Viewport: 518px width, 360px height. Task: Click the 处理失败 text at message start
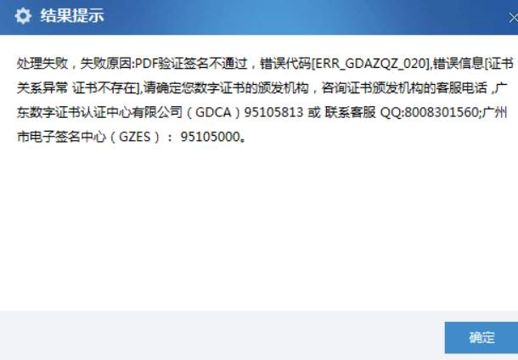42,64
